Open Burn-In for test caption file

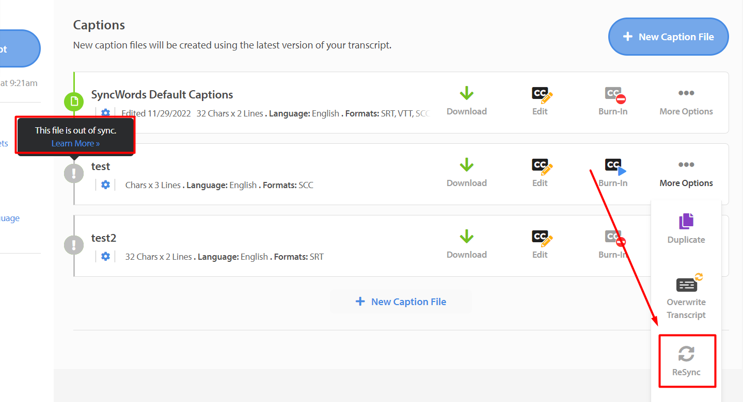point(613,173)
